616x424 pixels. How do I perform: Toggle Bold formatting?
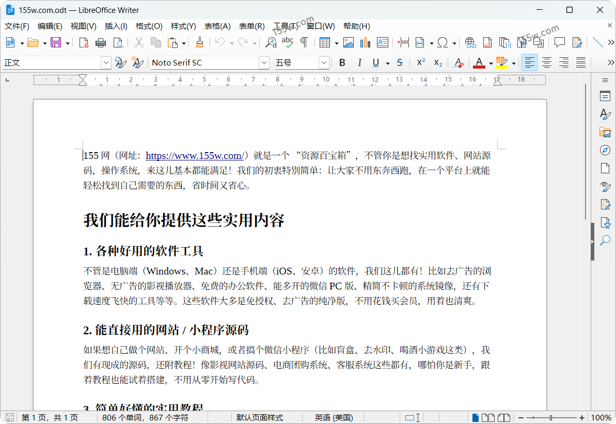point(342,63)
